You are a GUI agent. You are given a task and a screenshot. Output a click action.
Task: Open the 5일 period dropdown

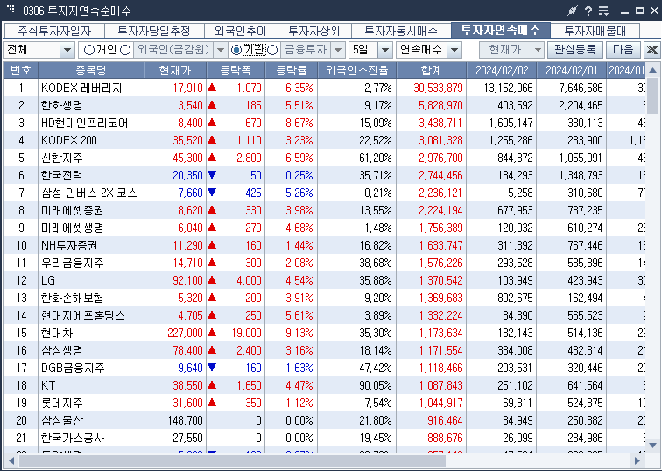[384, 50]
